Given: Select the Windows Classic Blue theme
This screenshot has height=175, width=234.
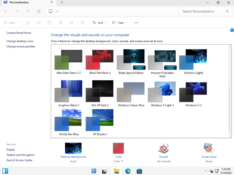Looking at the screenshot, I should point(131,94).
